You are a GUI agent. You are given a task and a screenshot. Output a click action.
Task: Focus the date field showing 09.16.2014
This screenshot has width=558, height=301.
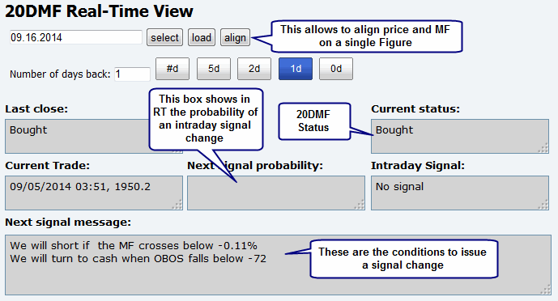click(76, 37)
